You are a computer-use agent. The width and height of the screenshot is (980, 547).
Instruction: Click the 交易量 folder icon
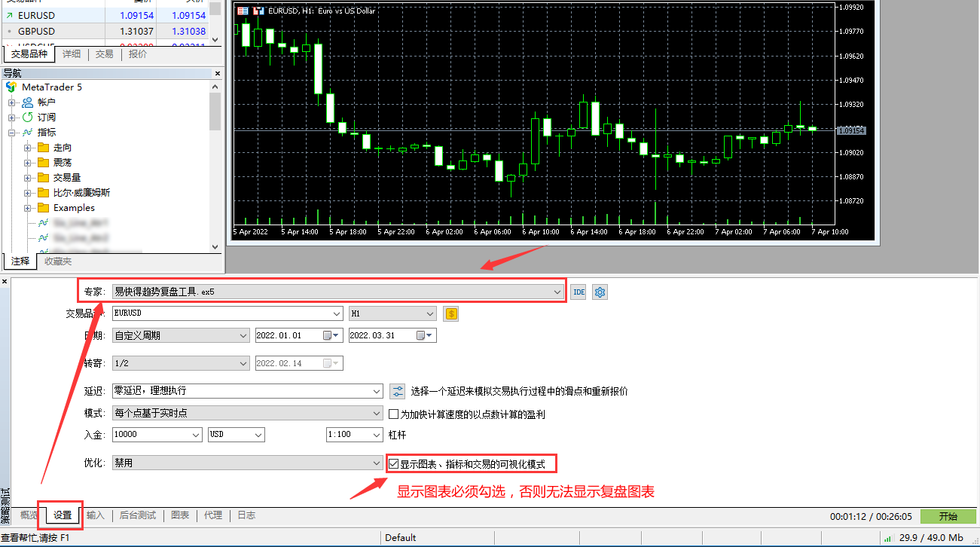pos(43,177)
